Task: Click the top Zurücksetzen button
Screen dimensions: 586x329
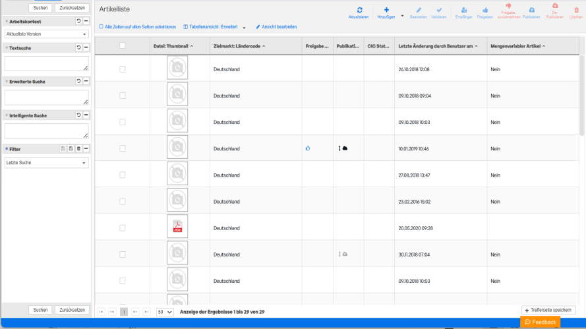Action: click(x=72, y=8)
